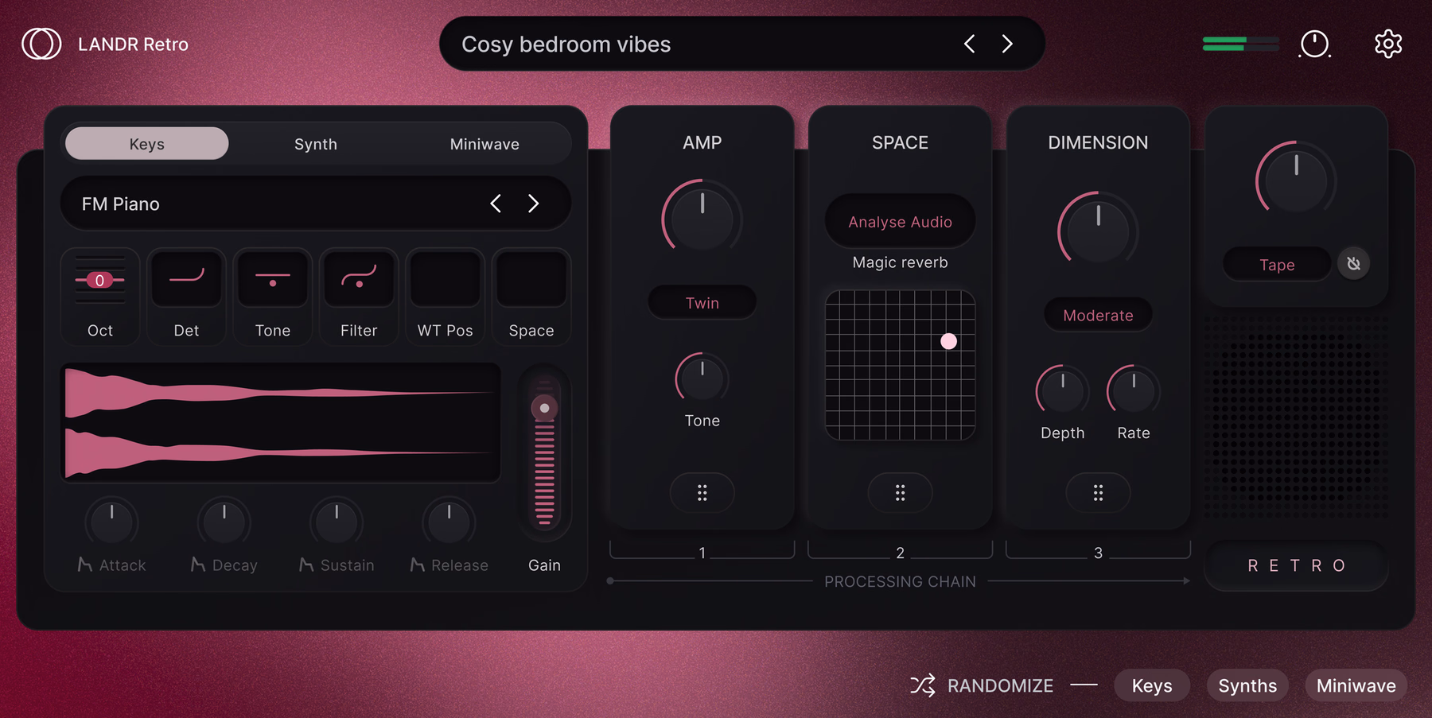Image resolution: width=1432 pixels, height=718 pixels.
Task: Click the Sustain envelope icon
Action: click(x=306, y=565)
